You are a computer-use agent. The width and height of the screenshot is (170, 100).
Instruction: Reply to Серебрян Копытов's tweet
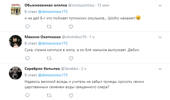tap(27, 95)
